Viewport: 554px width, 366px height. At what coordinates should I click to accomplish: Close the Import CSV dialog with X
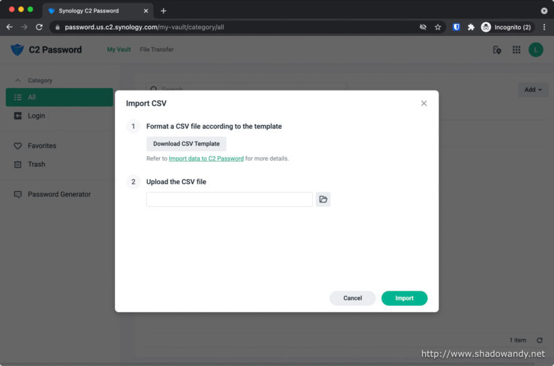[424, 103]
